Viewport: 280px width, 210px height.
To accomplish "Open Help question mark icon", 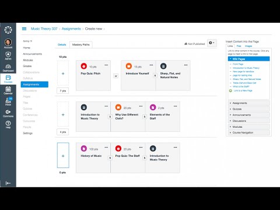I will click(x=8, y=125).
